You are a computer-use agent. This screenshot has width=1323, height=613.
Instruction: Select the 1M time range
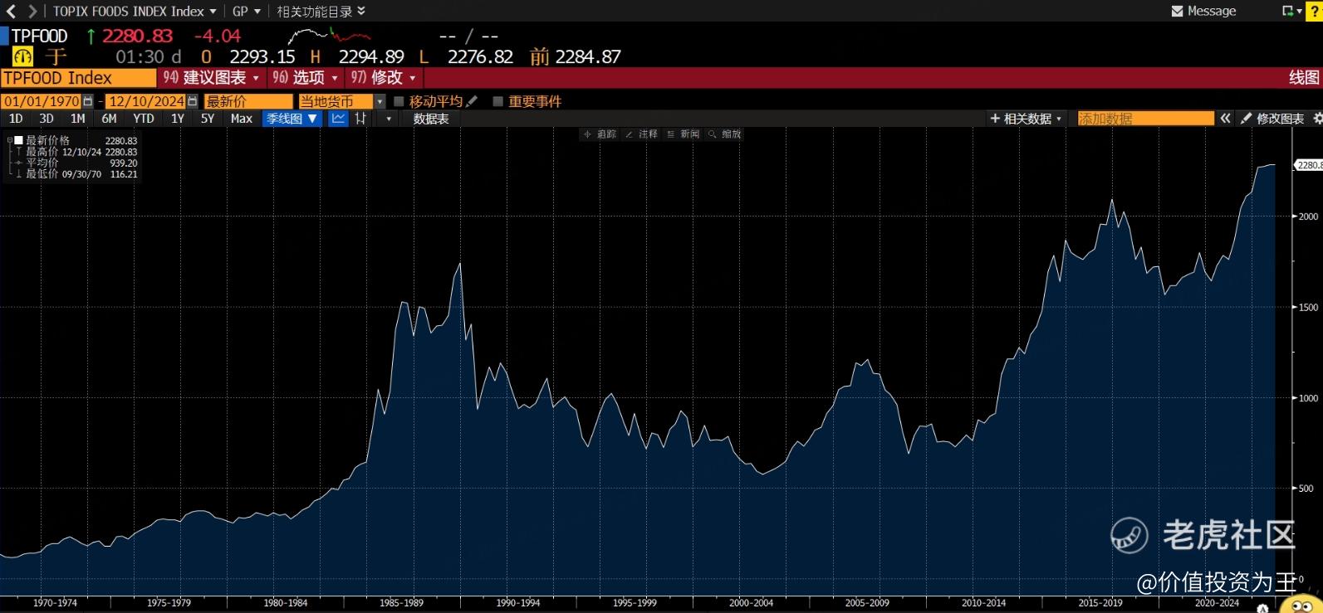point(78,119)
